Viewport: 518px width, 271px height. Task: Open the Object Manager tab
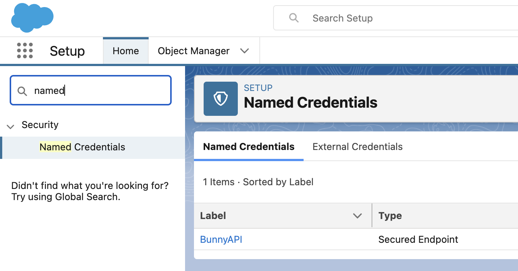pyautogui.click(x=194, y=51)
